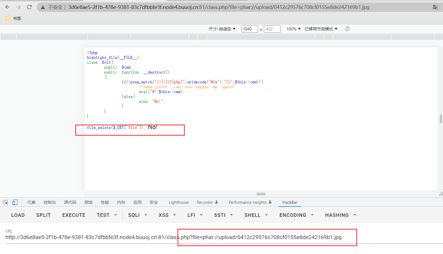The image size is (443, 254).
Task: Switch to the 性能 Performance tab
Action: pos(105,202)
